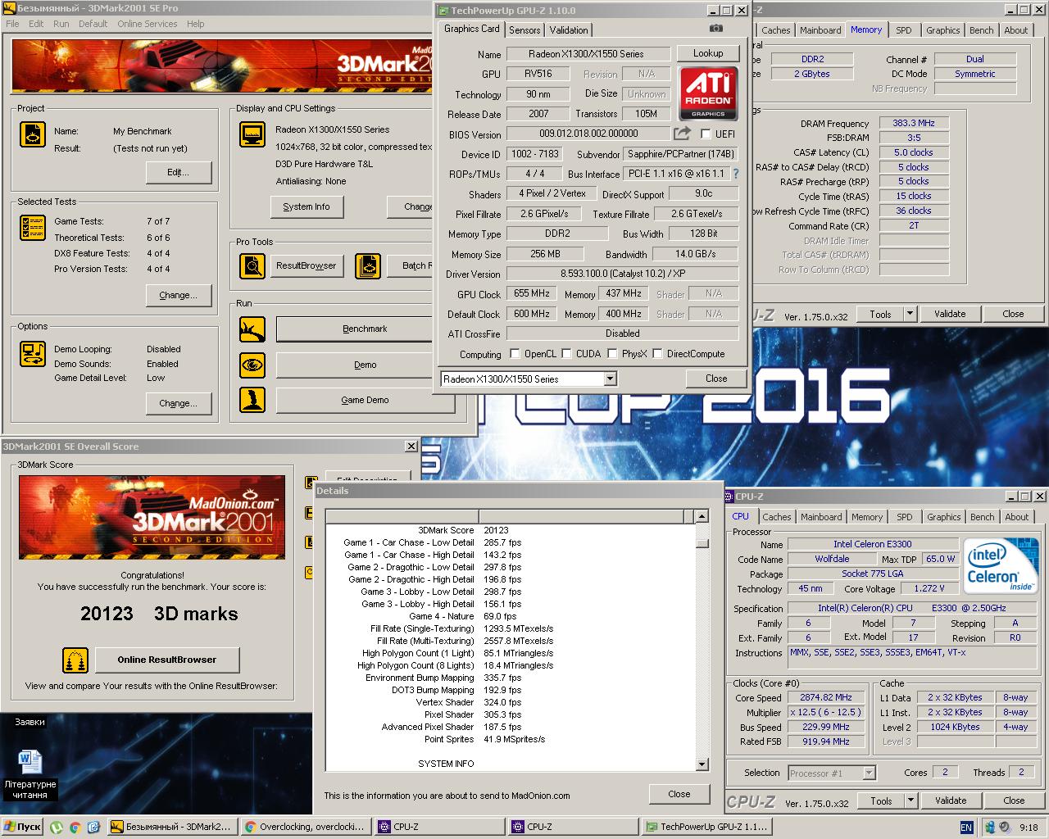Screen dimensions: 1049x839
Task: Click the Driver Version field in GPU-Z
Action: (623, 274)
